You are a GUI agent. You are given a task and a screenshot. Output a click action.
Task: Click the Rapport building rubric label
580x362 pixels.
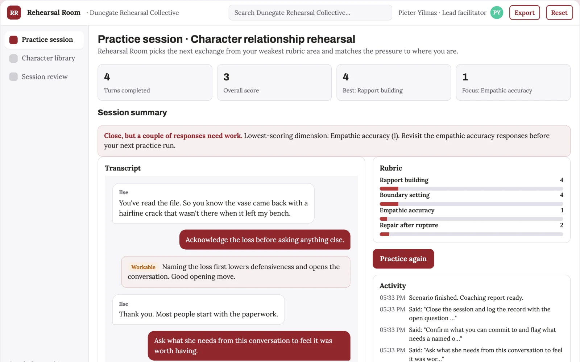pyautogui.click(x=404, y=180)
